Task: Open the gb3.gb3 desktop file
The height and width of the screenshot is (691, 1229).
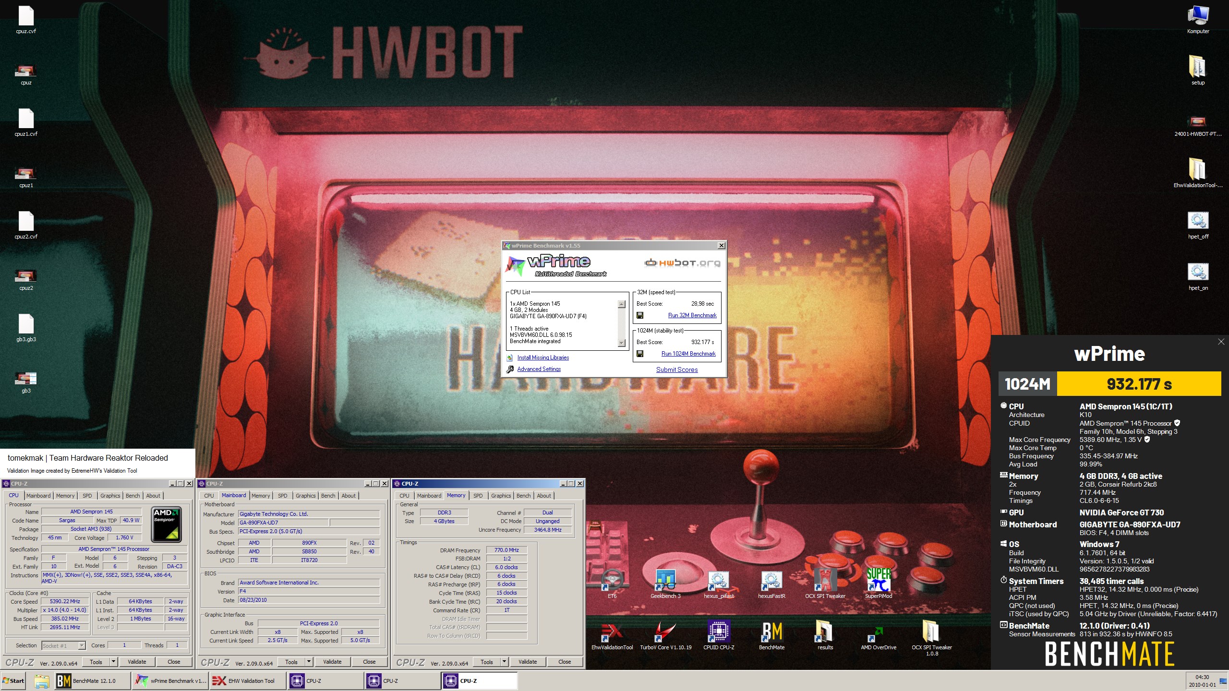Action: click(x=26, y=328)
